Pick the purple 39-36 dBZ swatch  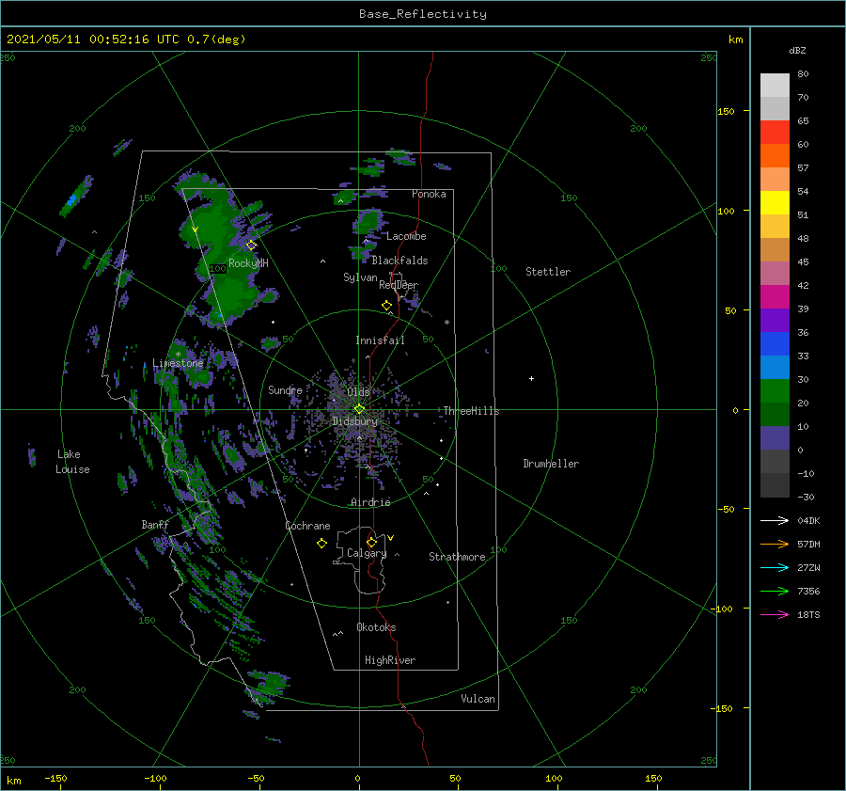click(x=775, y=321)
